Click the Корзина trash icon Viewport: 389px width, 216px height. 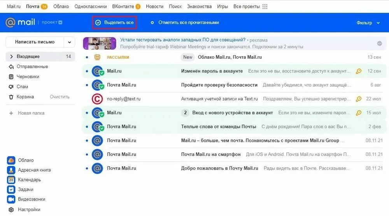[11, 97]
